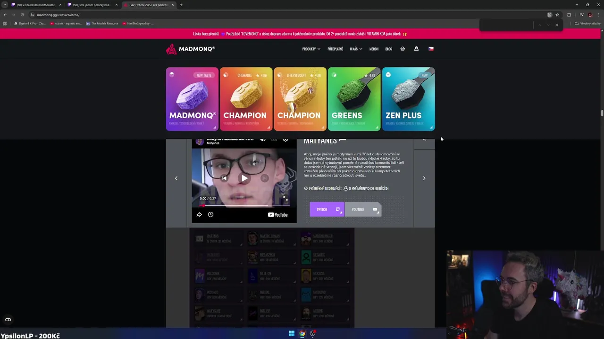Open the HimTheSigmaBoy bookmark
Image resolution: width=604 pixels, height=339 pixels.
[138, 24]
